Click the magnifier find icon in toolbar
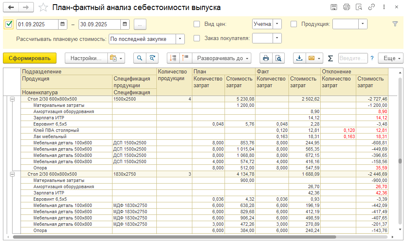The width and height of the screenshot is (406, 242). click(x=140, y=58)
